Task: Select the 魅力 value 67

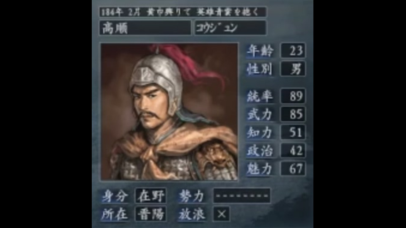Action: pyautogui.click(x=293, y=168)
